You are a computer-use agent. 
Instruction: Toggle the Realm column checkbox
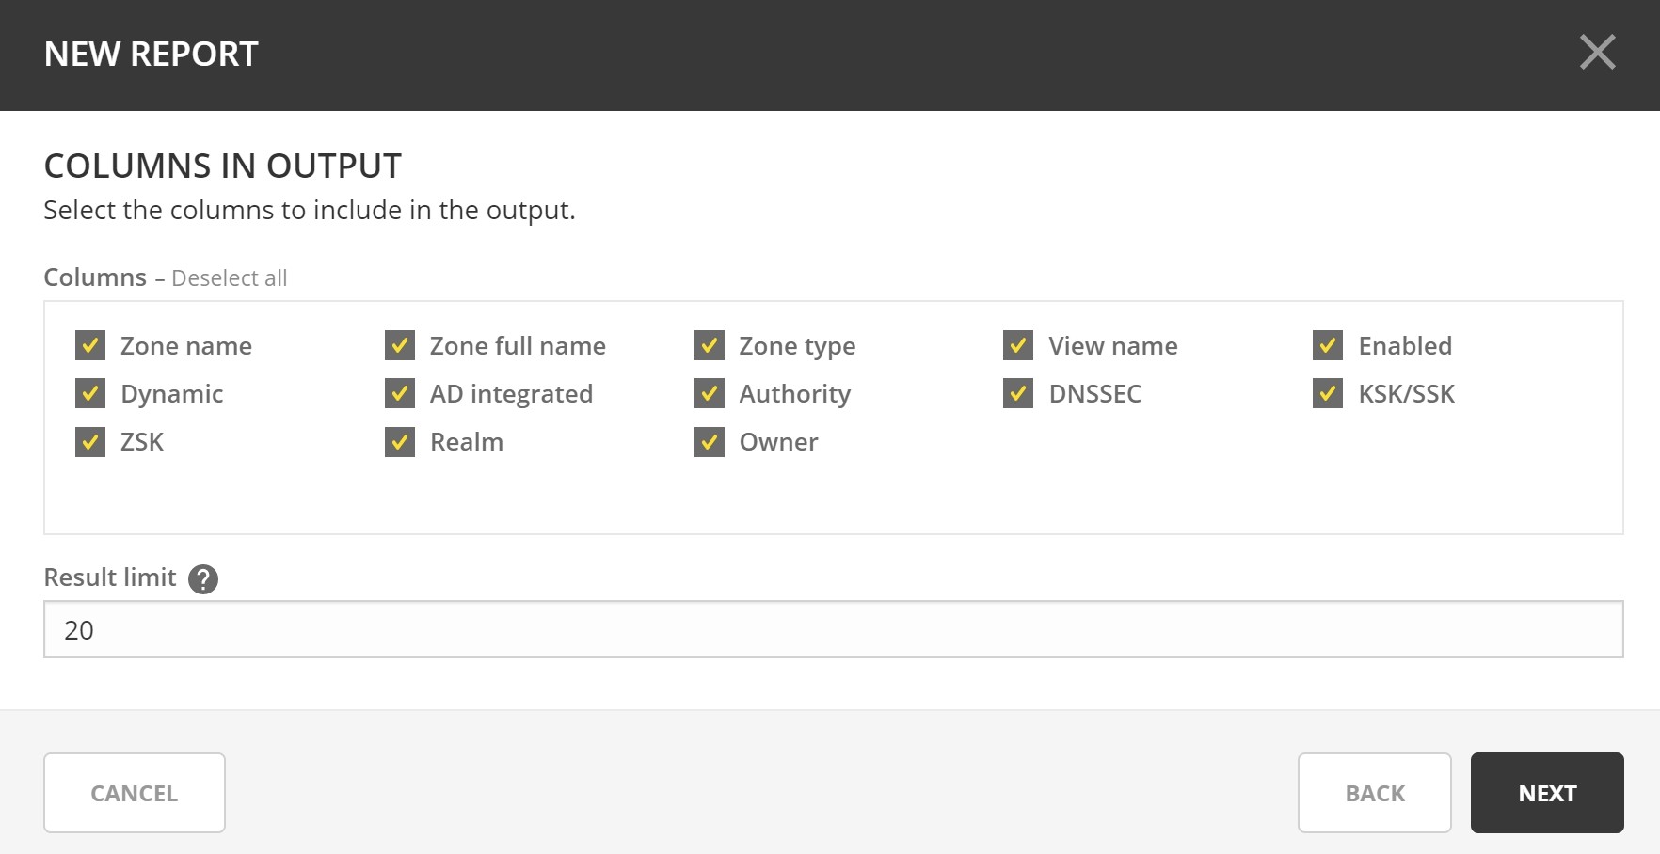[400, 441]
